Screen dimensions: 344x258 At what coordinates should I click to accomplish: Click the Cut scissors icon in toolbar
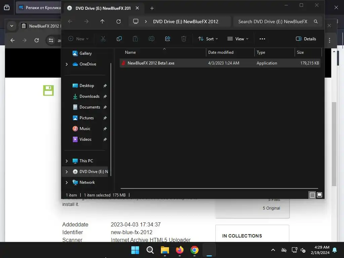(103, 39)
